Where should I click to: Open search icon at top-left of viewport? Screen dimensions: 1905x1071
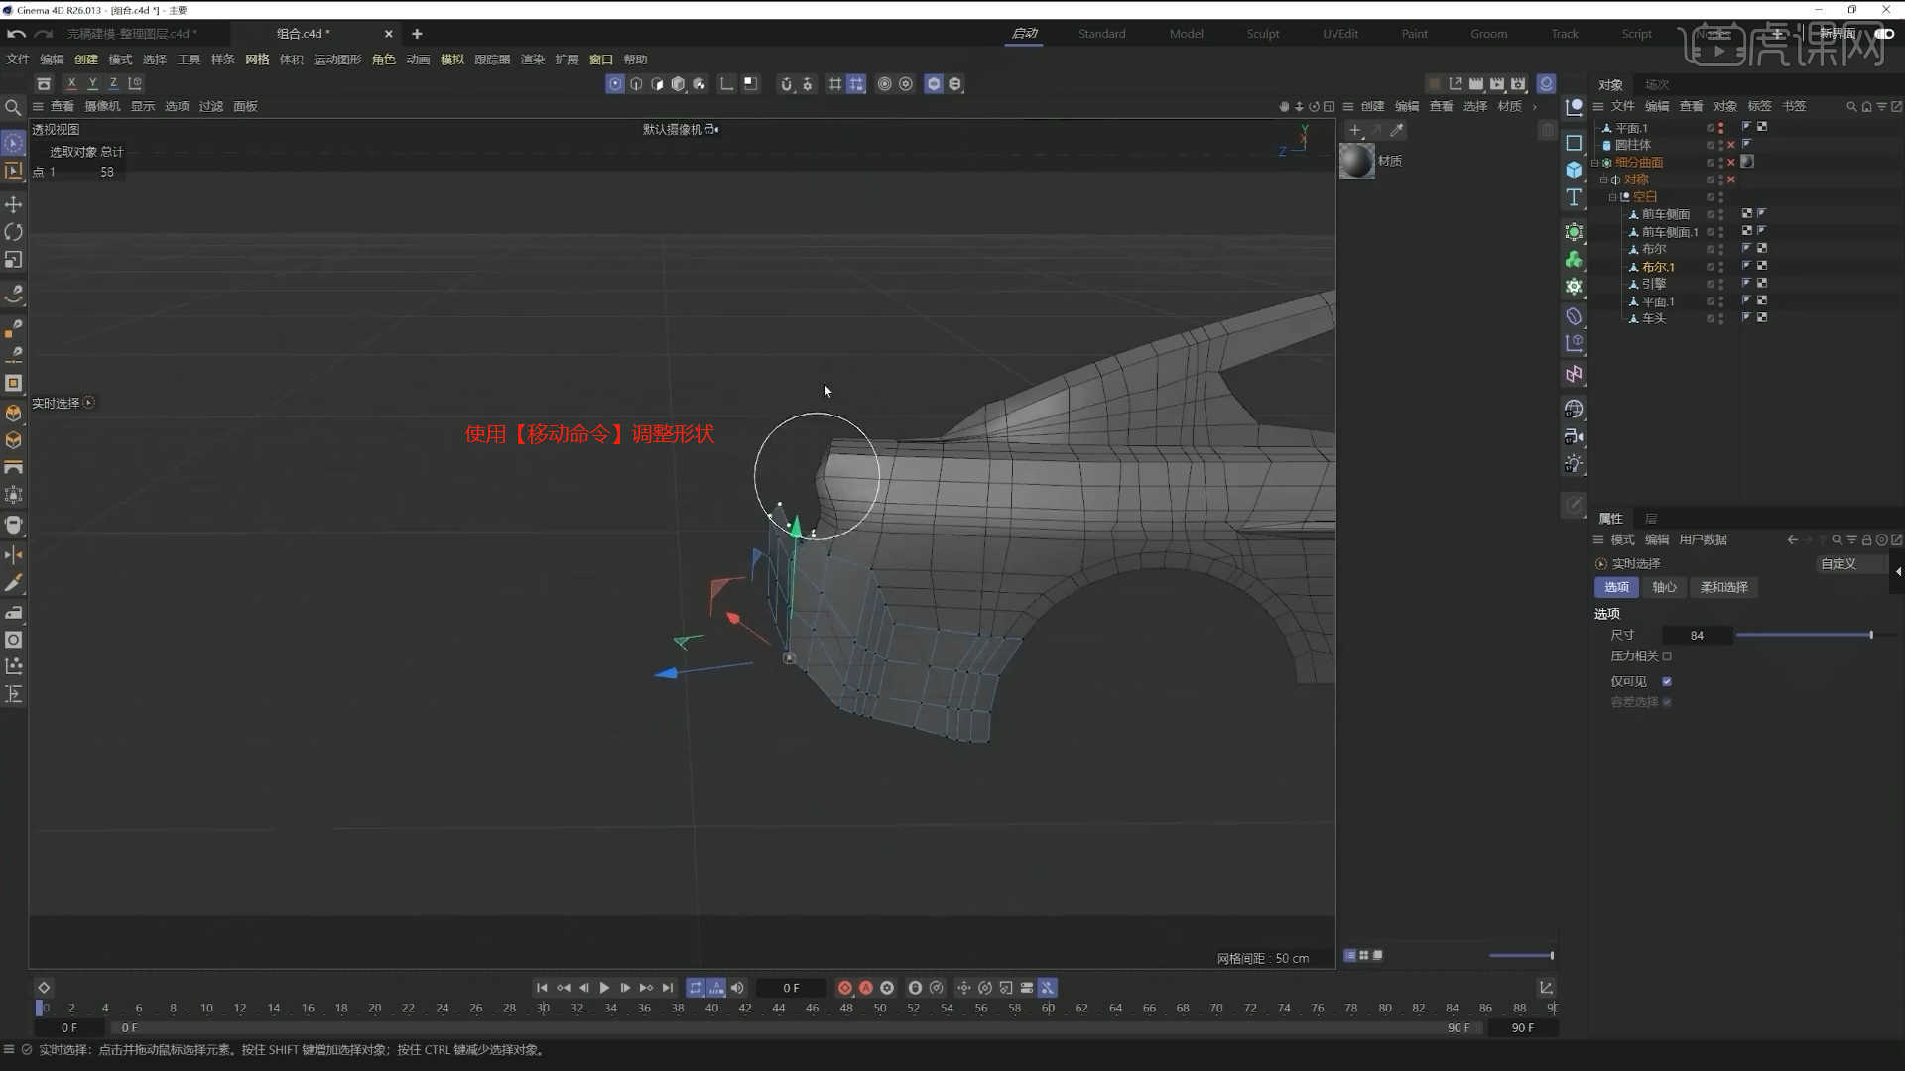click(x=13, y=107)
